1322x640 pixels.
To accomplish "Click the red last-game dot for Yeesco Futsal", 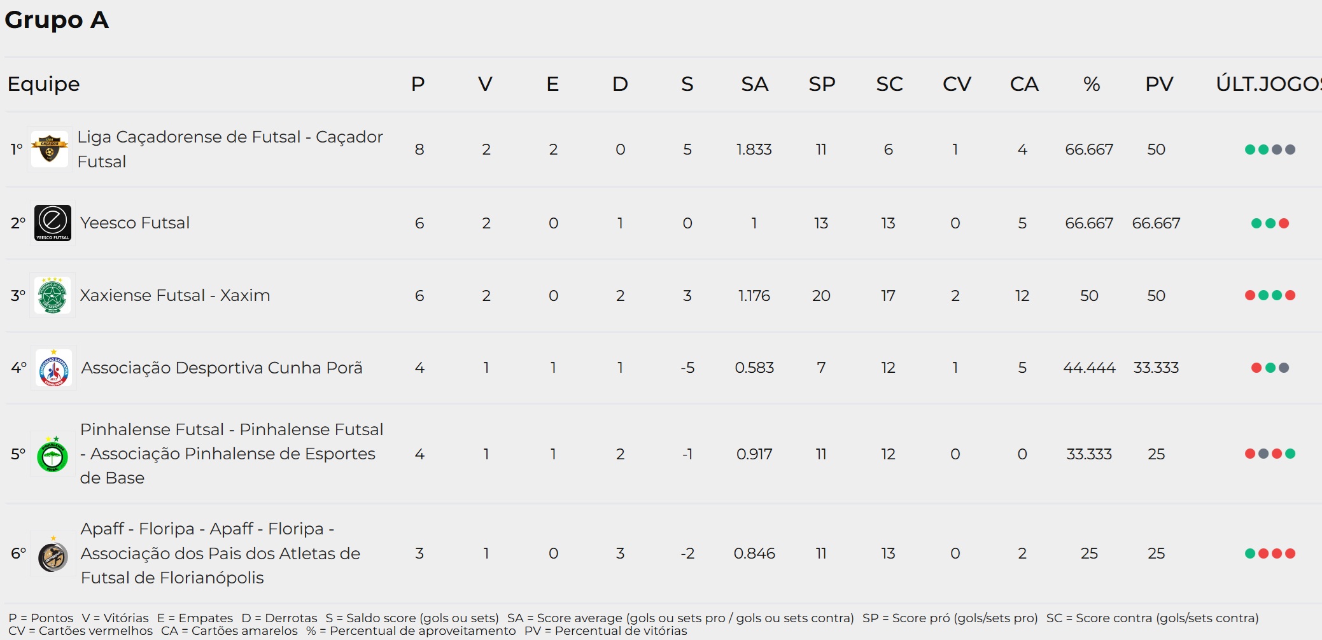I will point(1284,223).
